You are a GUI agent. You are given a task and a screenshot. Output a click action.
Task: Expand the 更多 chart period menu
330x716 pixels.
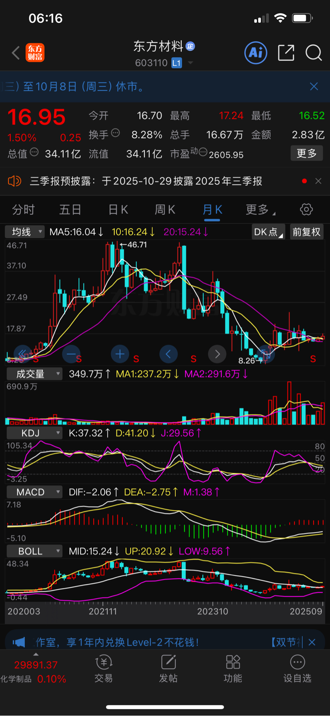(x=260, y=210)
